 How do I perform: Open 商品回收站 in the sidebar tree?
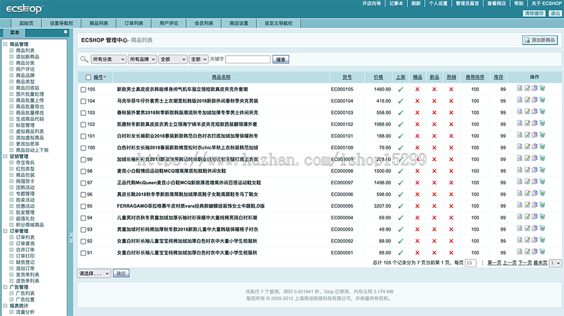coord(28,88)
